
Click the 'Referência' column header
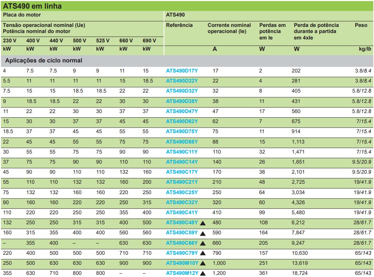[x=179, y=25]
